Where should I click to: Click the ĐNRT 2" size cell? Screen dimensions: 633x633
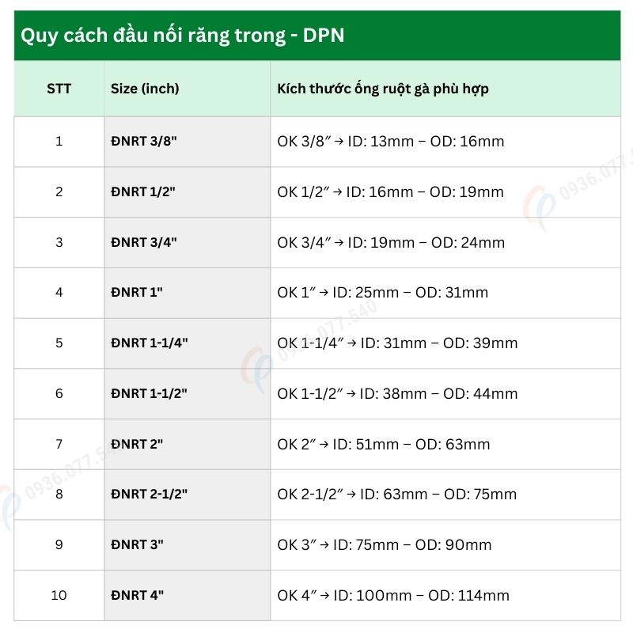click(x=137, y=444)
